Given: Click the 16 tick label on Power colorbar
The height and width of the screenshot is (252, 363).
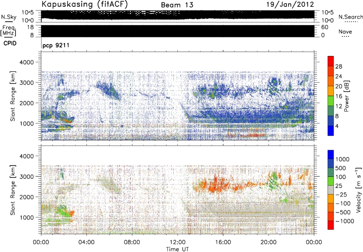Looking at the screenshot, I should [x=338, y=96].
